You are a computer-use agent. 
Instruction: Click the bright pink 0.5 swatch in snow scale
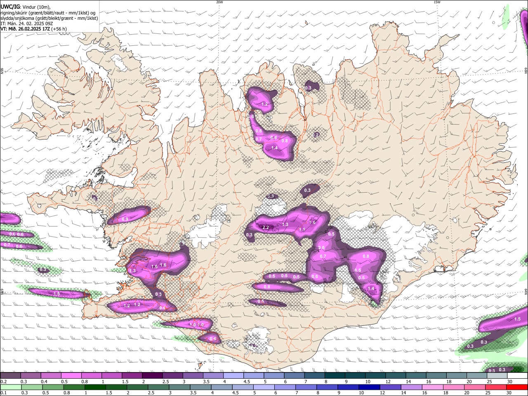[x=71, y=376]
